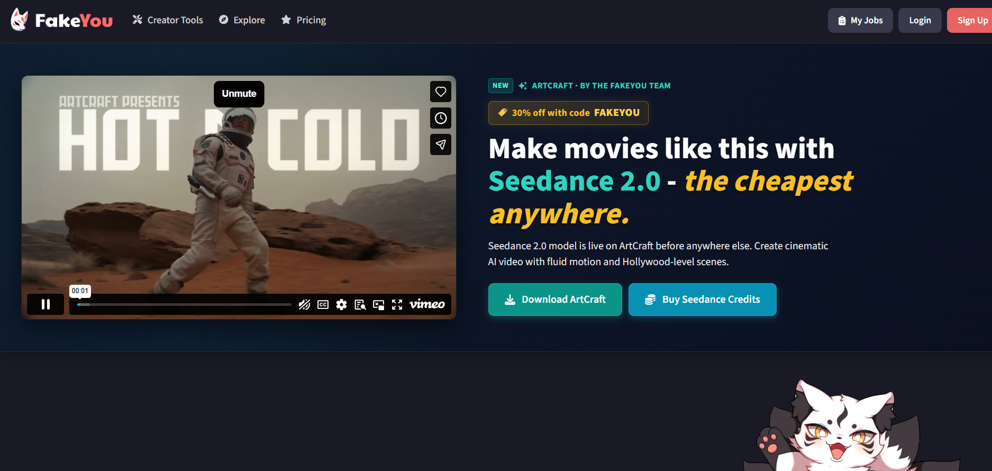Viewport: 992px width, 471px height.
Task: Share the video via paper plane icon
Action: point(441,144)
